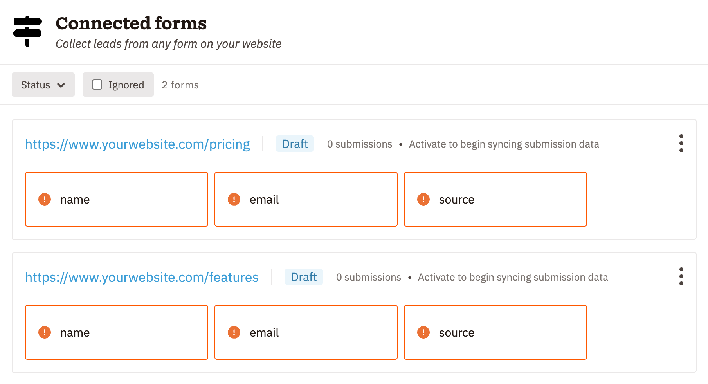Click the Draft badge on the features form
Image resolution: width=708 pixels, height=384 pixels.
point(304,277)
